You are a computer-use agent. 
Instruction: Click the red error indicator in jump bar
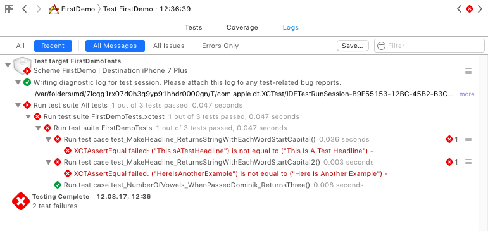coord(469,9)
